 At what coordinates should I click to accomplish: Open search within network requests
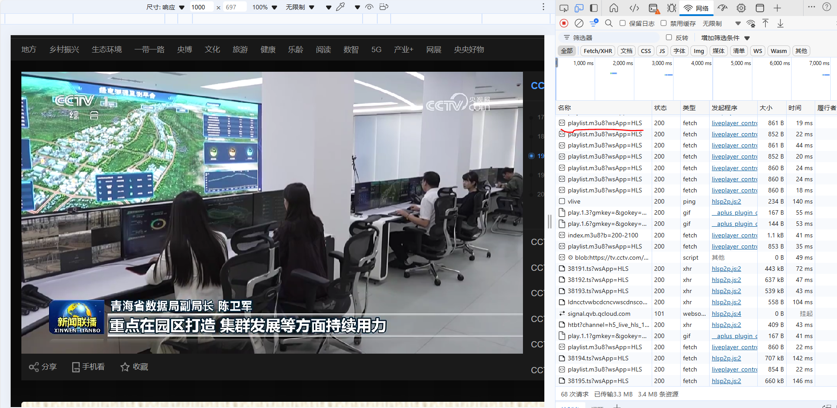[x=608, y=23]
